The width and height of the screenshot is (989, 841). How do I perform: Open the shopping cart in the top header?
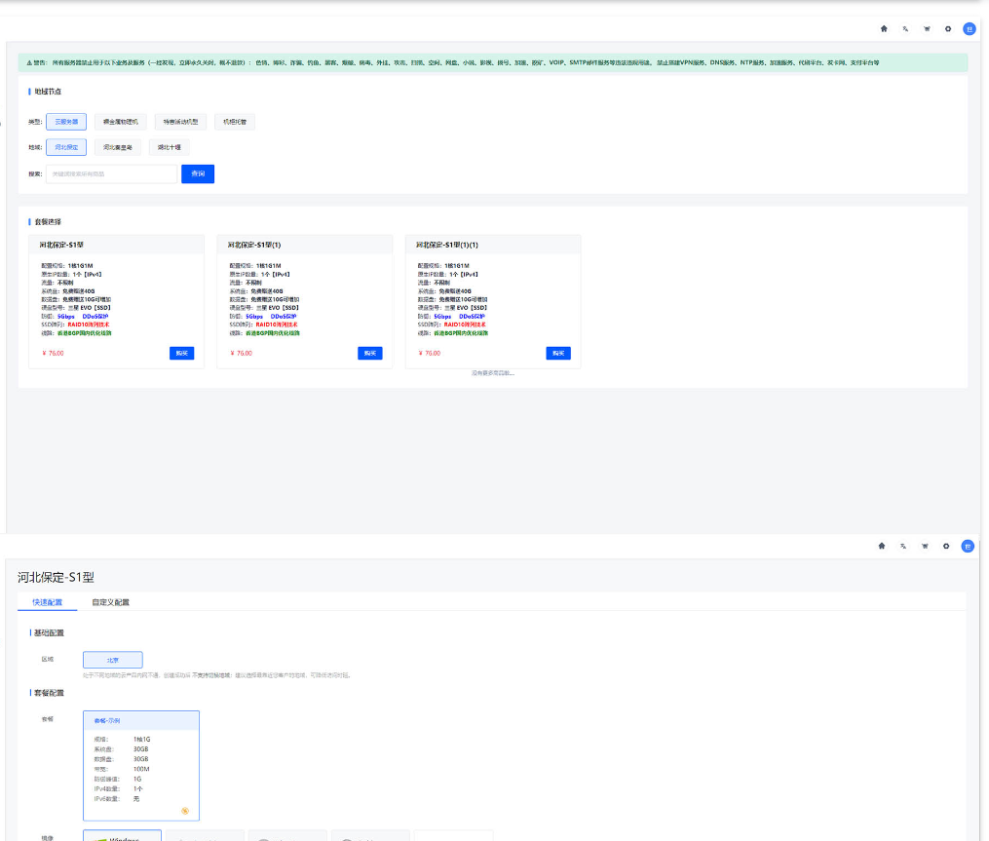point(926,29)
